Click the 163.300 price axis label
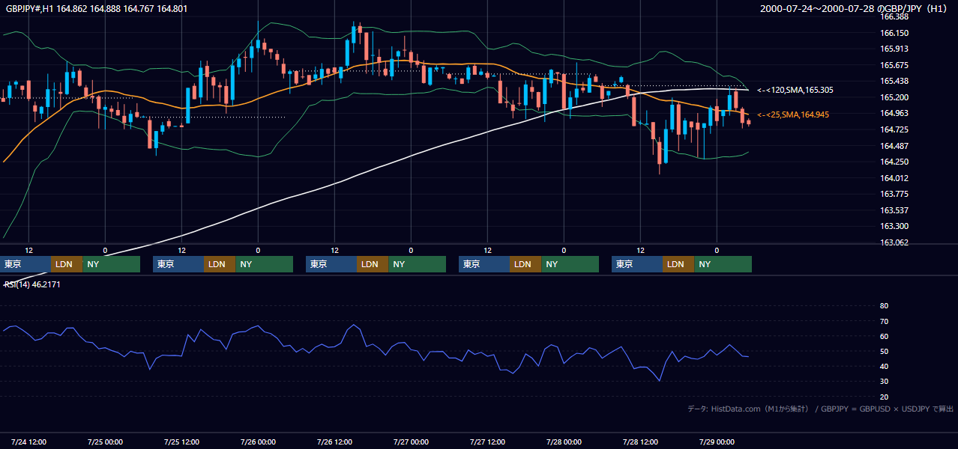 pos(894,226)
